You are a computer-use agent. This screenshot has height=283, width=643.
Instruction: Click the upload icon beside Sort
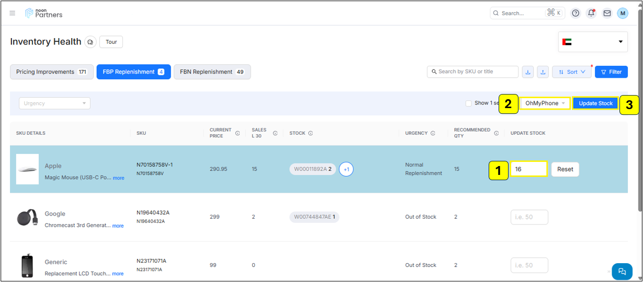click(x=543, y=72)
